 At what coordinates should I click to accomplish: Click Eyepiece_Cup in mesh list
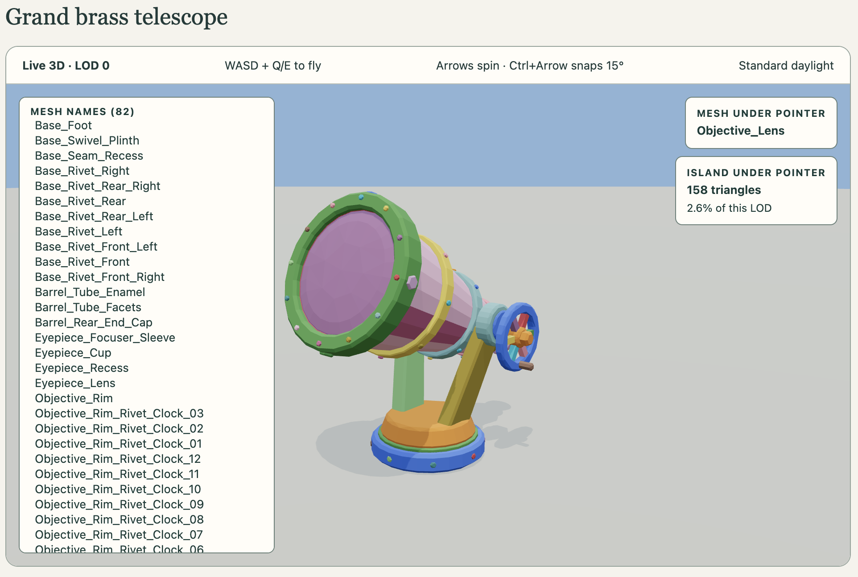coord(73,353)
